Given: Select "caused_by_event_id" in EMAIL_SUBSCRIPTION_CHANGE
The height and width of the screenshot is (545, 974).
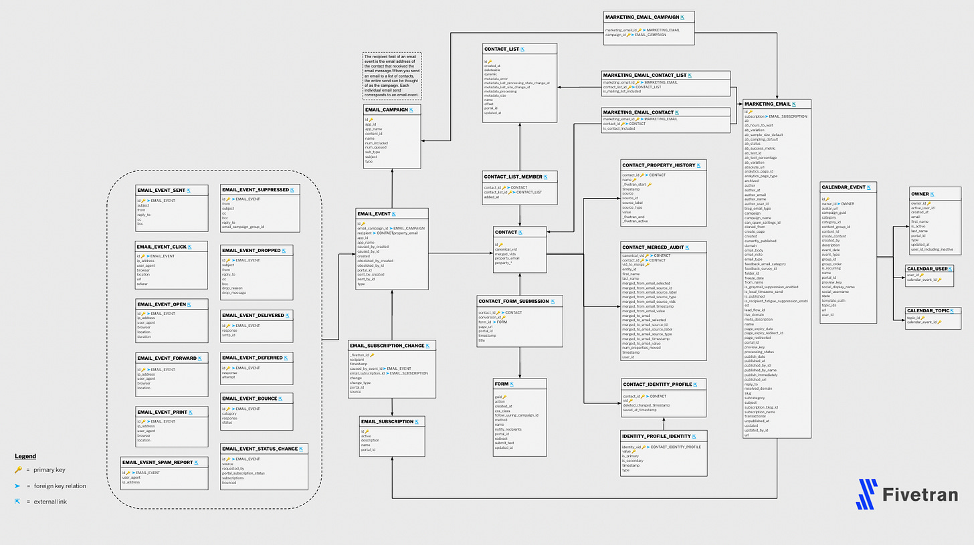Looking at the screenshot, I should [x=366, y=368].
